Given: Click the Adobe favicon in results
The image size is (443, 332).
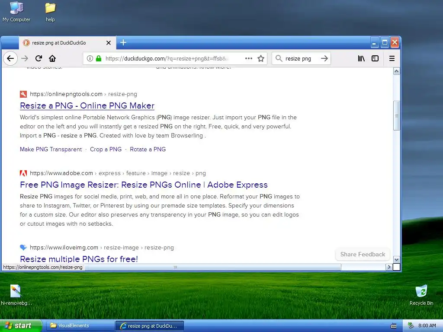Looking at the screenshot, I should [23, 173].
